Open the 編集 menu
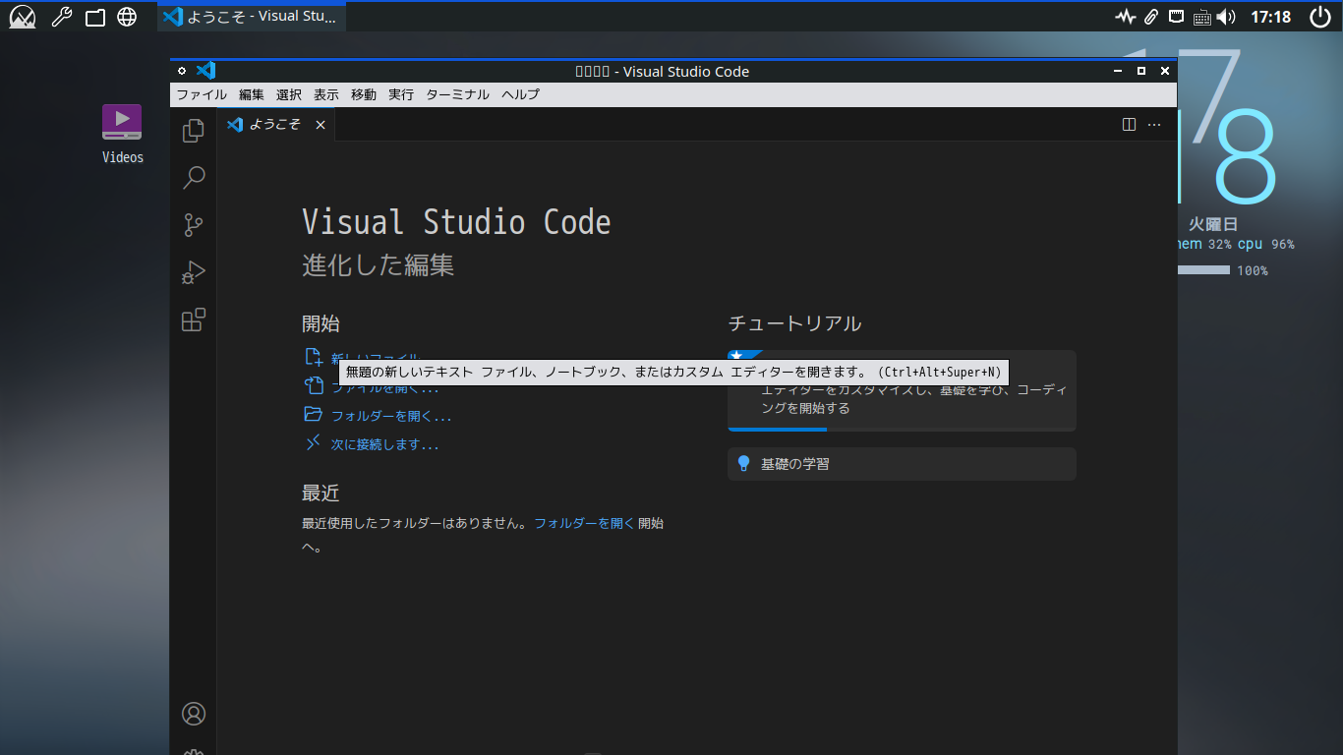The width and height of the screenshot is (1343, 755). (x=252, y=94)
